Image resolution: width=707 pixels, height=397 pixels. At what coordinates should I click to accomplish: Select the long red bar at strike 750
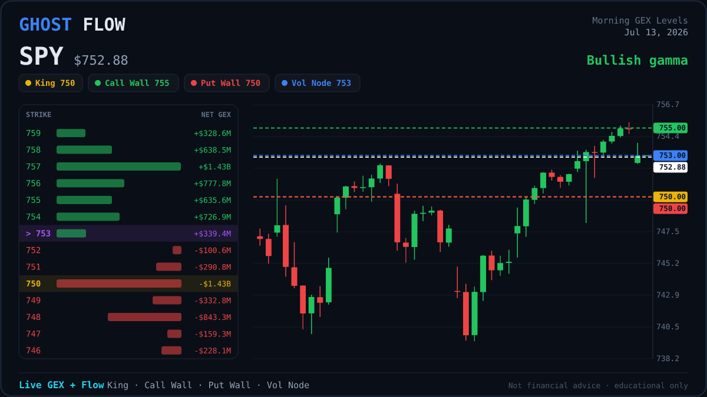coord(119,283)
